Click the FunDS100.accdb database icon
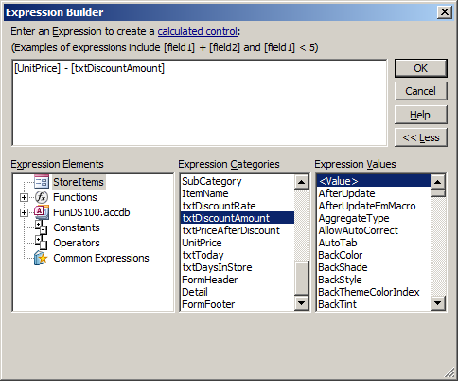The image size is (458, 381). (x=42, y=212)
